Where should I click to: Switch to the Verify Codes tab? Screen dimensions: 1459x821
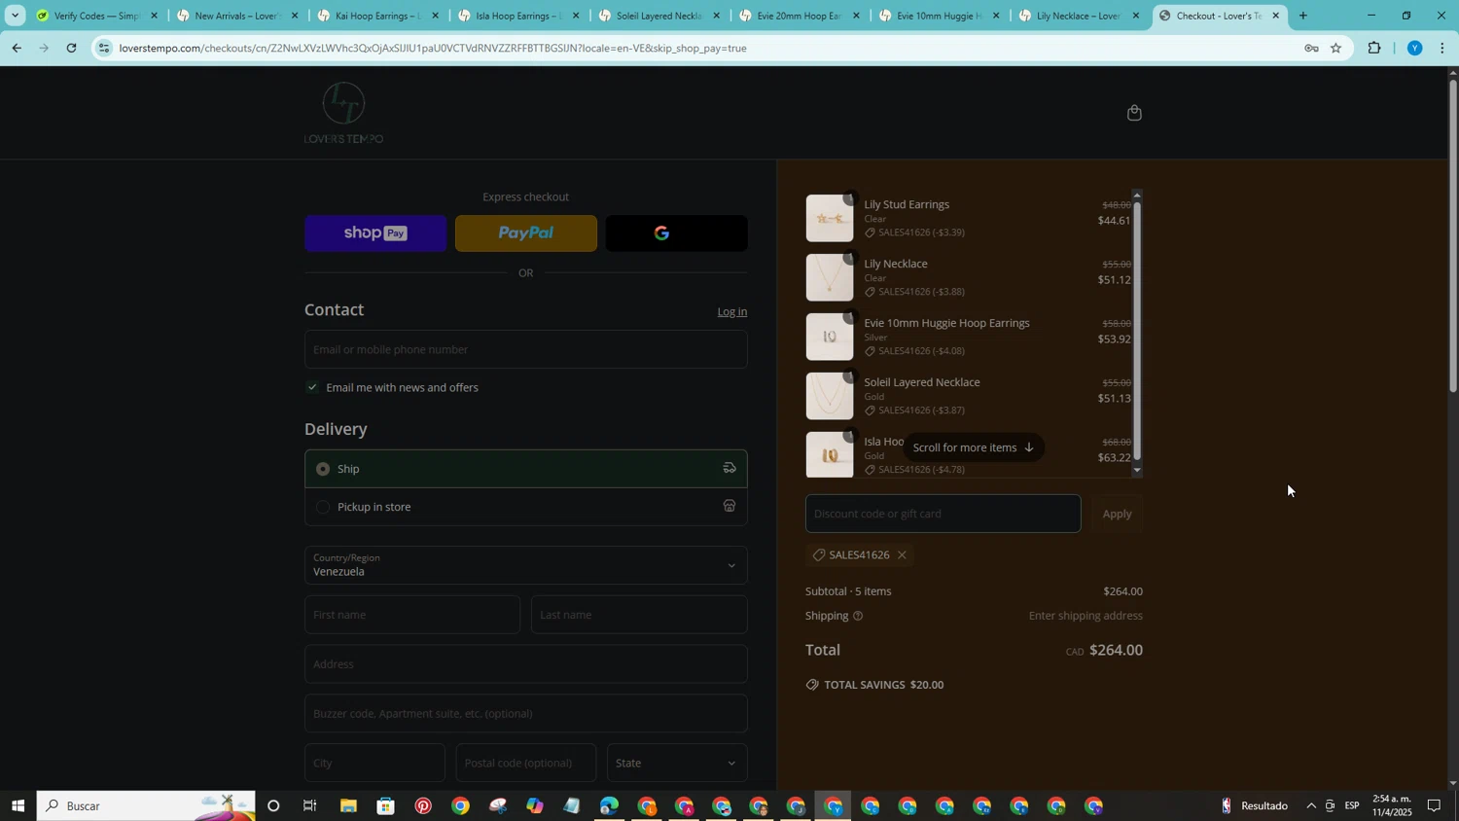96,16
